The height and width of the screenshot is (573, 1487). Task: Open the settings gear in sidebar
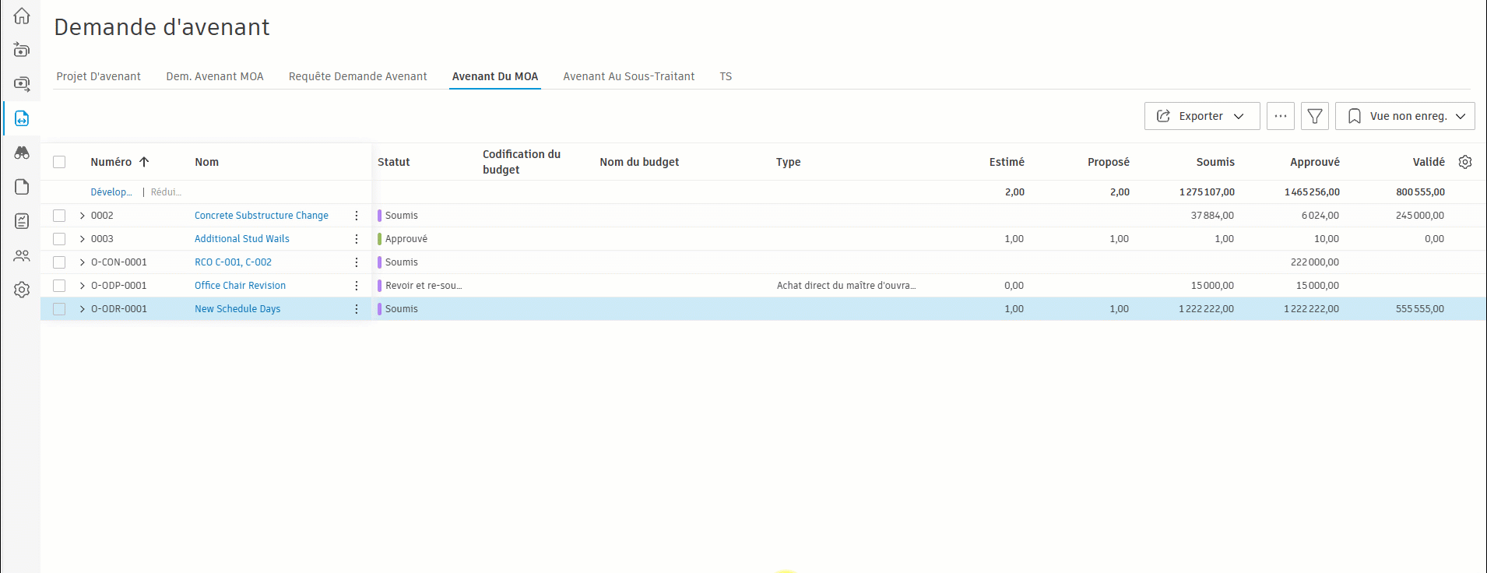(x=22, y=290)
